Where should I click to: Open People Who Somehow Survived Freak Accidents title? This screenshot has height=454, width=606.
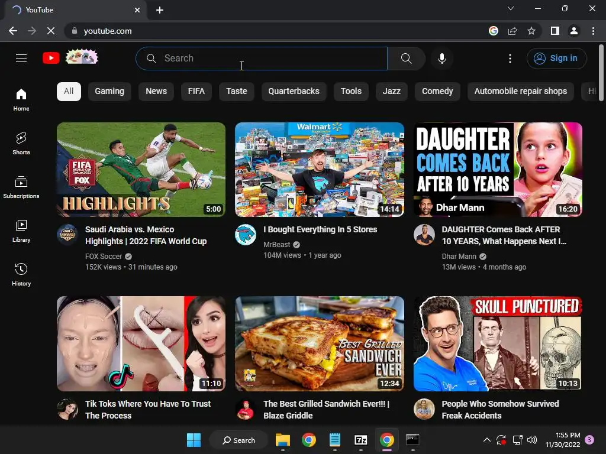[501, 410]
